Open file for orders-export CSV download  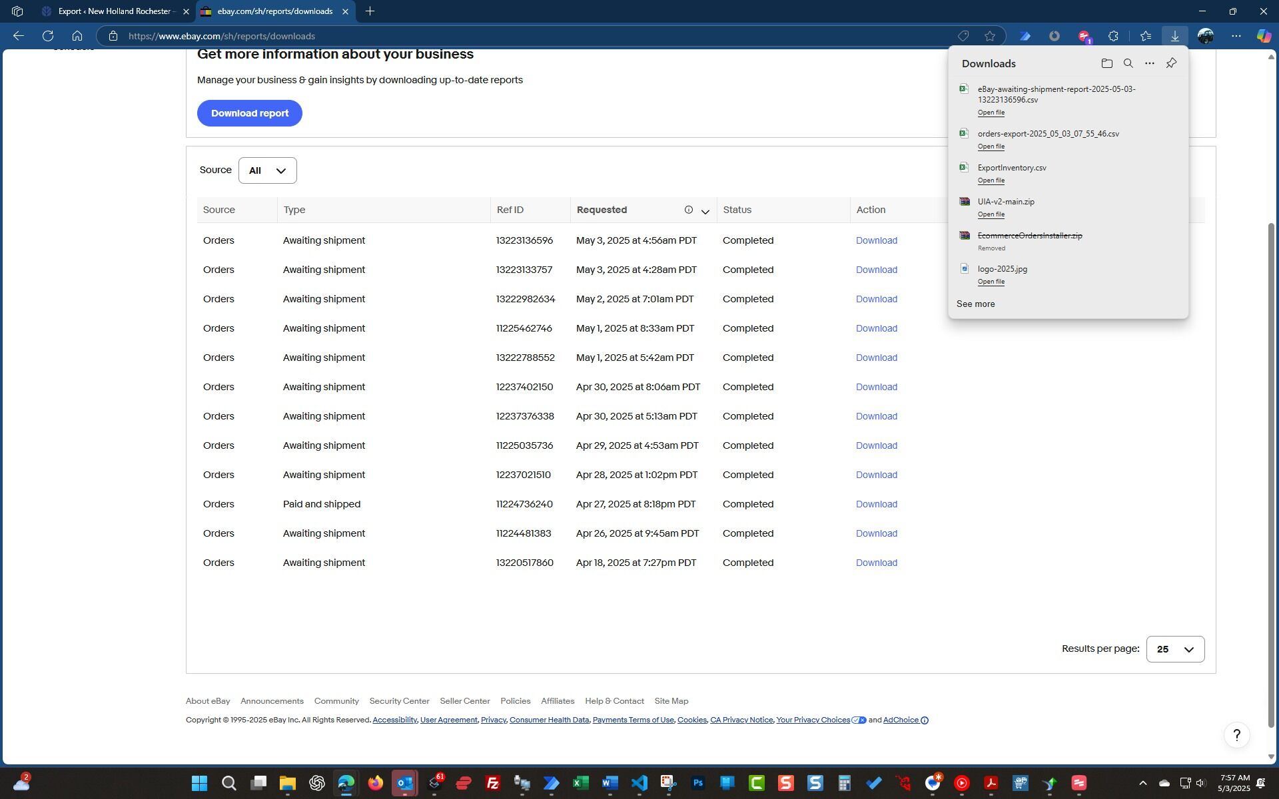(991, 146)
